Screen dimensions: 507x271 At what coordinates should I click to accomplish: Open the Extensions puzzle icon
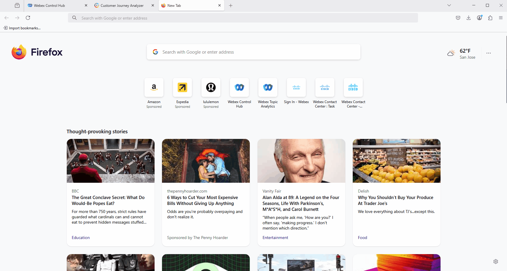(x=490, y=18)
